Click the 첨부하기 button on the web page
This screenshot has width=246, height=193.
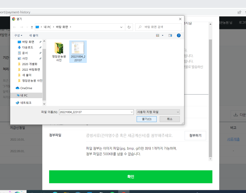pos(195,136)
